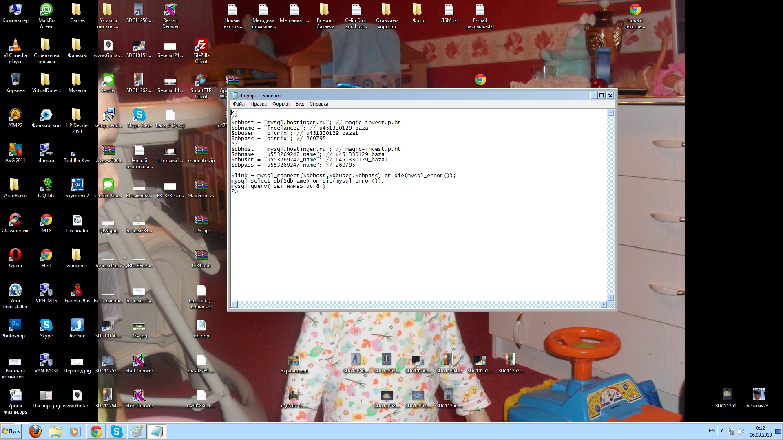
Task: Open the VLC media player icon
Action: [x=15, y=45]
